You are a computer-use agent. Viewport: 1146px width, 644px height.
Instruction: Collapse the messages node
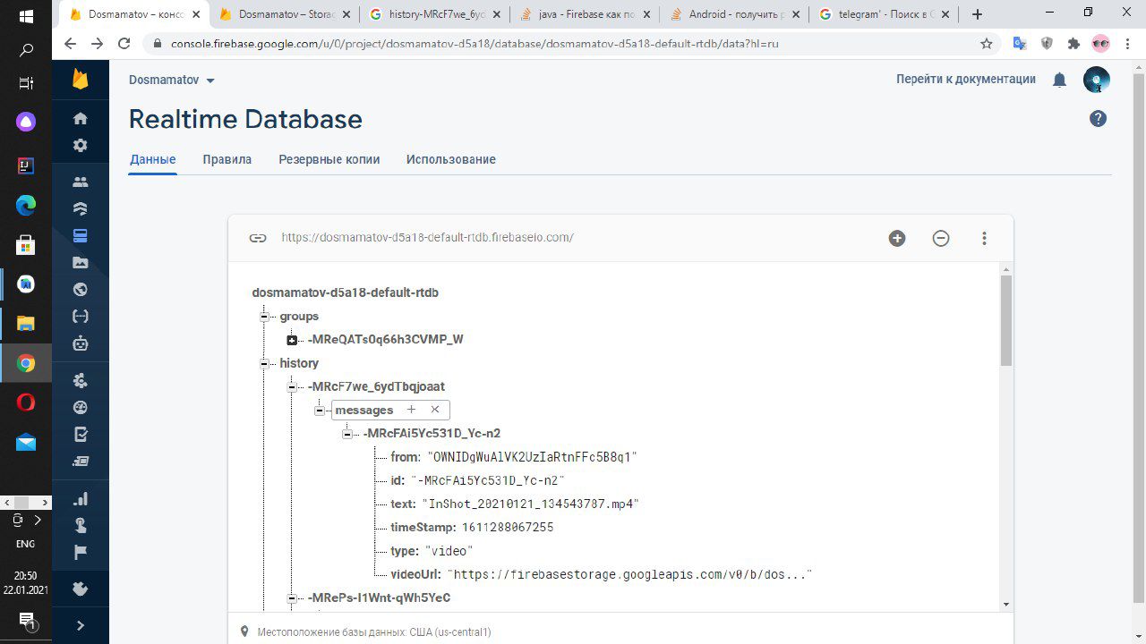(x=320, y=411)
